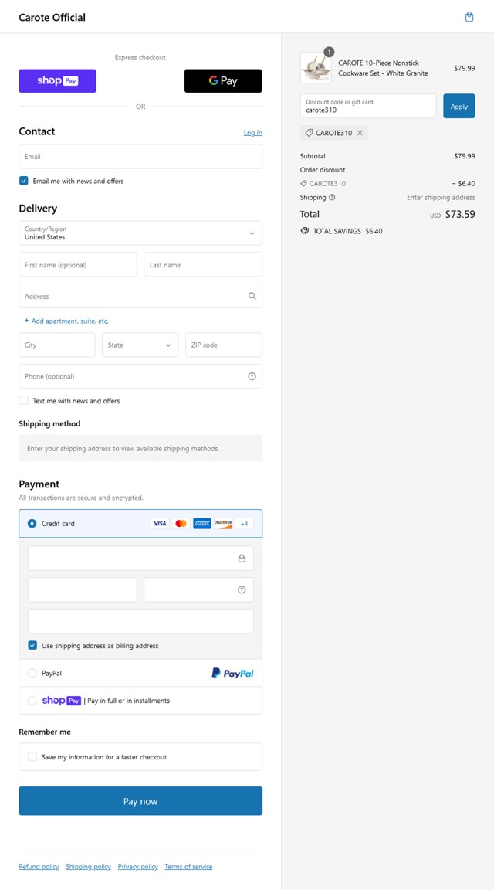Open the Refund policy link
Screen dimensions: 494x890
coord(39,867)
